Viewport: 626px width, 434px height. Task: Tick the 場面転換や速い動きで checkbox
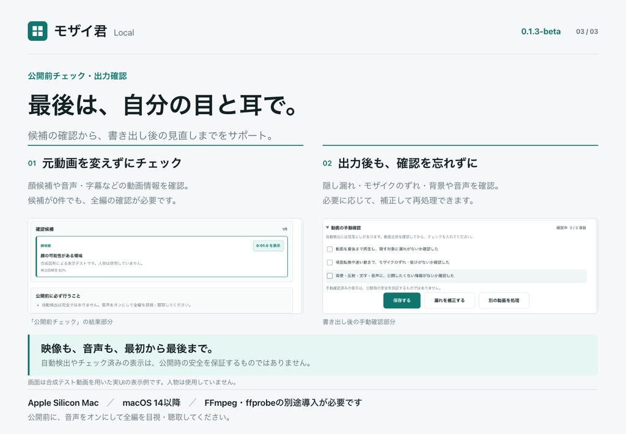330,262
